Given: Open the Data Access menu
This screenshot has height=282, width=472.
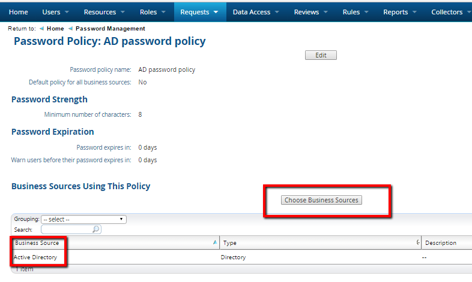Looking at the screenshot, I should pos(256,12).
